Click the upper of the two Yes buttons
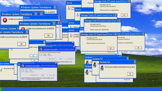162x91 pixels. coord(33,56)
